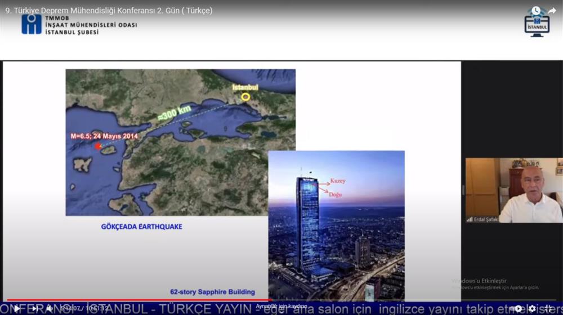
Task: Click 'Ayrıntılar için kaydırın' prompt
Action: tap(281, 307)
